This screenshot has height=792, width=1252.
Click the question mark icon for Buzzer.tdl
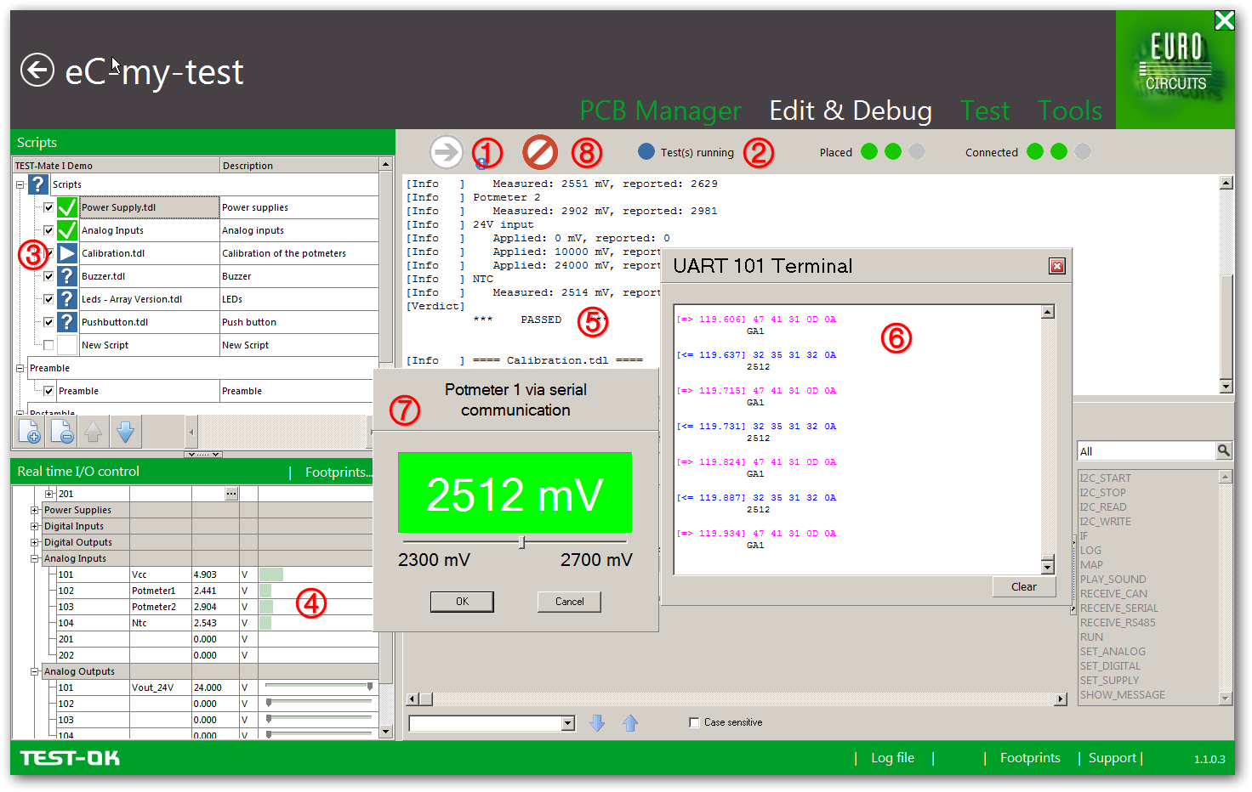(67, 276)
